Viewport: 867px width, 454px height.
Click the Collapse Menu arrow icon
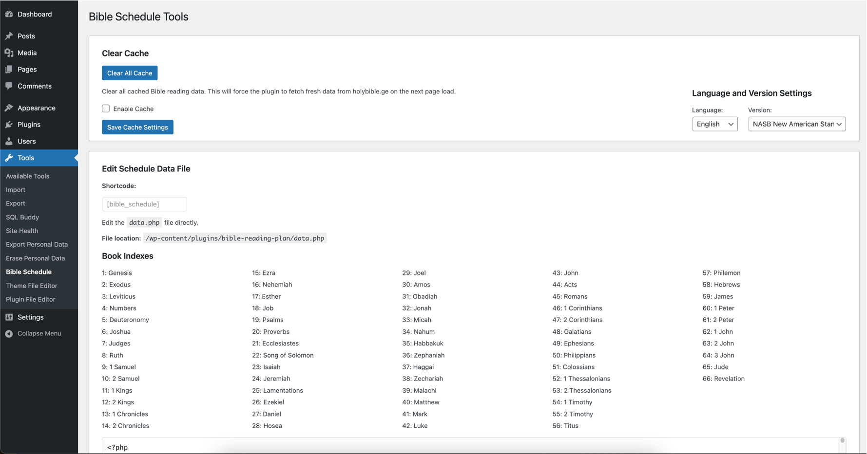[9, 333]
